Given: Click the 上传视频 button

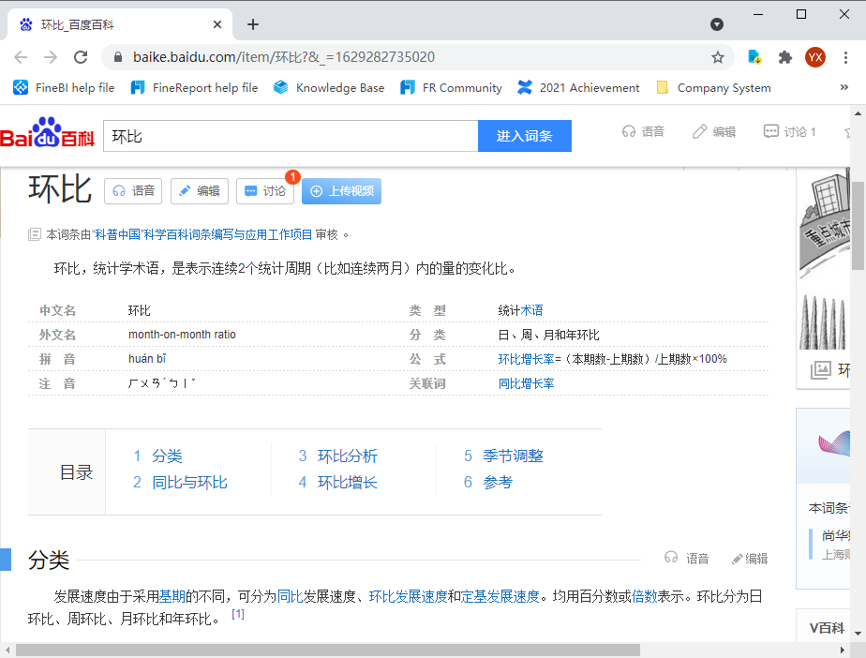Looking at the screenshot, I should [342, 191].
